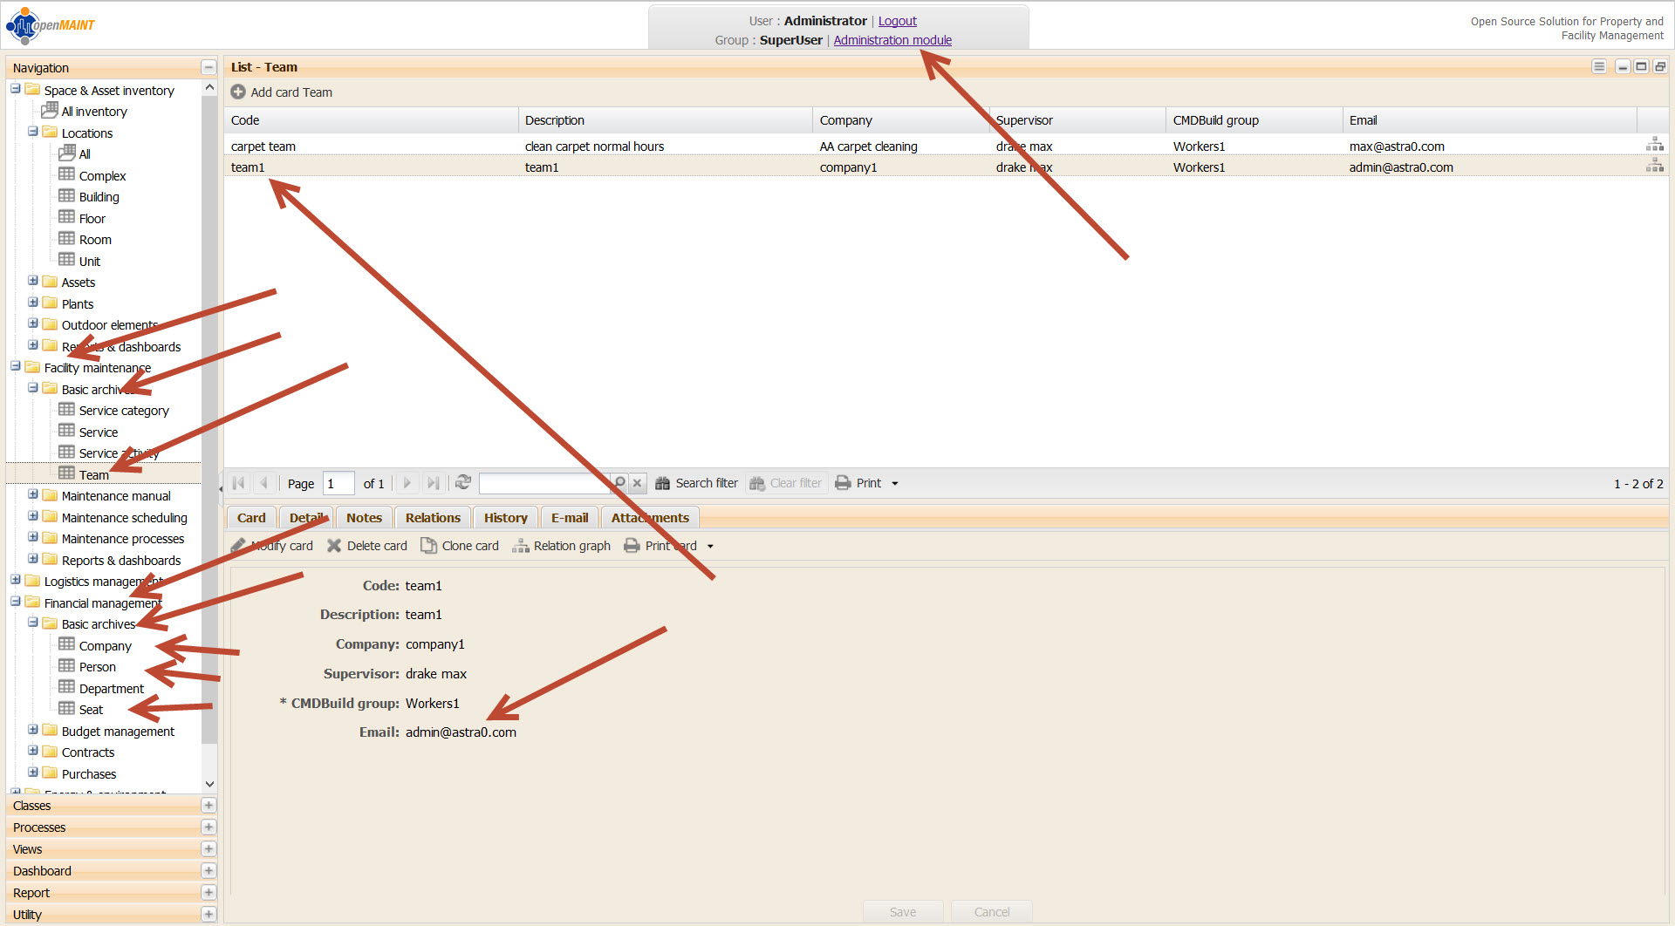Click the Add card Team plus icon
This screenshot has width=1675, height=926.
coord(237,92)
